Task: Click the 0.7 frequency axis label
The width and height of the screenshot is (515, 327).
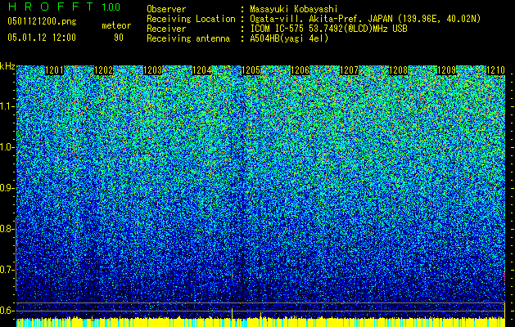Action: coord(7,270)
